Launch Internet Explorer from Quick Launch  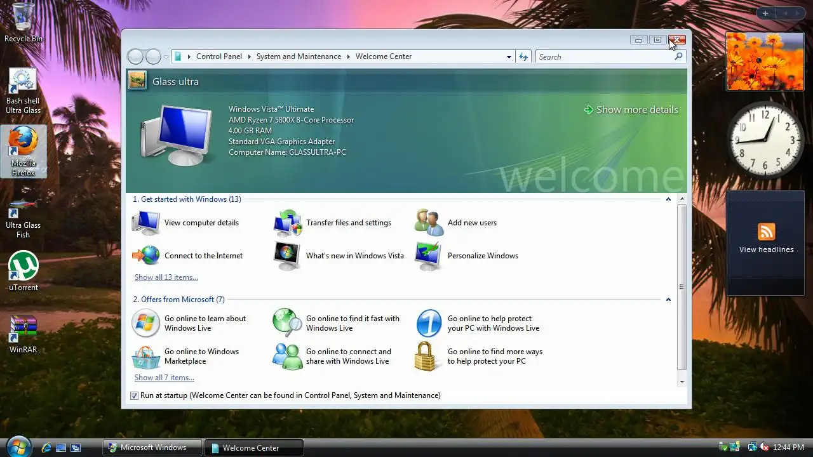tap(46, 447)
